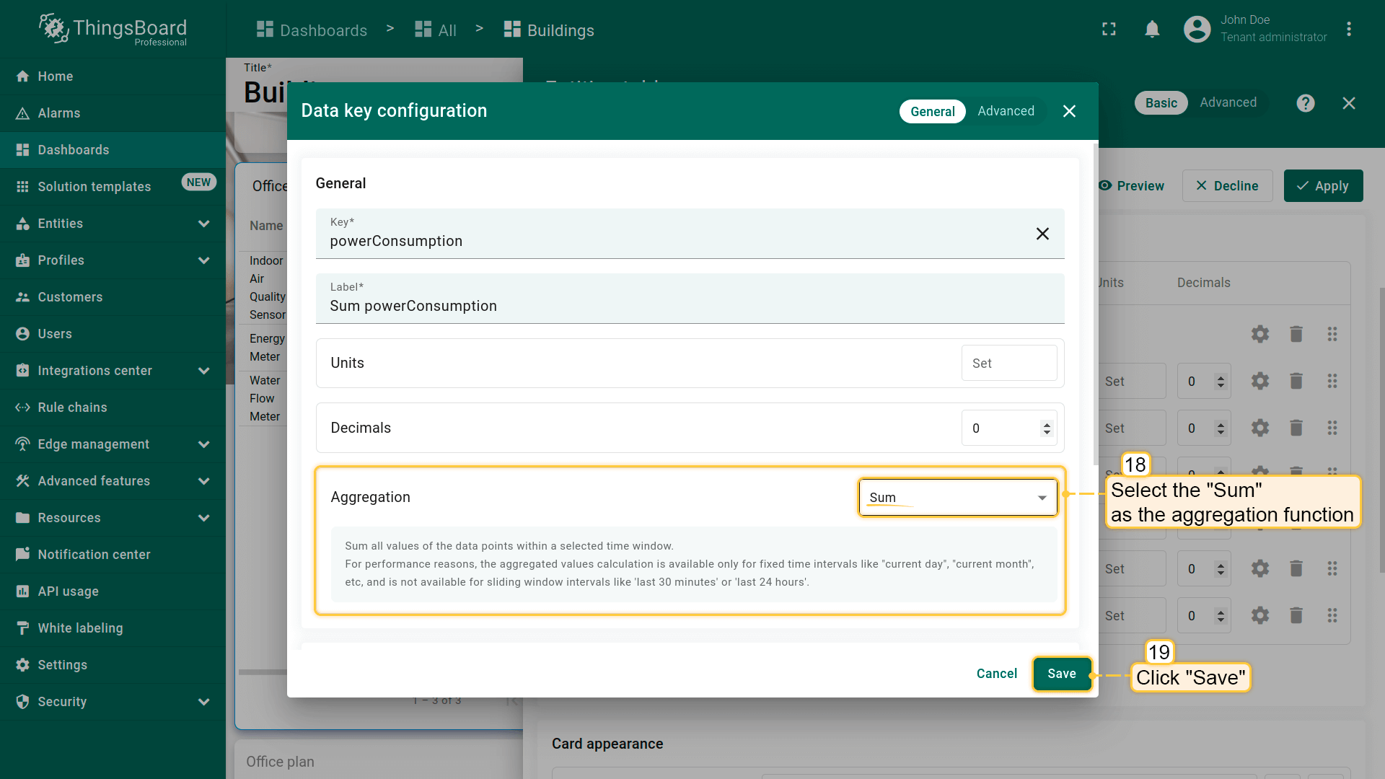Open the three-dot user menu
The height and width of the screenshot is (779, 1385).
pyautogui.click(x=1348, y=29)
